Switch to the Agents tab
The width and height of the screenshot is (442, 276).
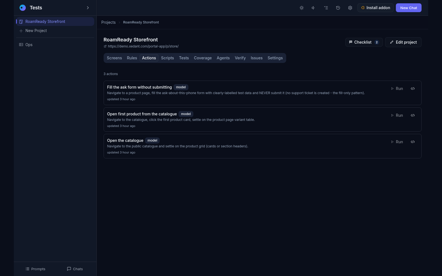(x=223, y=58)
